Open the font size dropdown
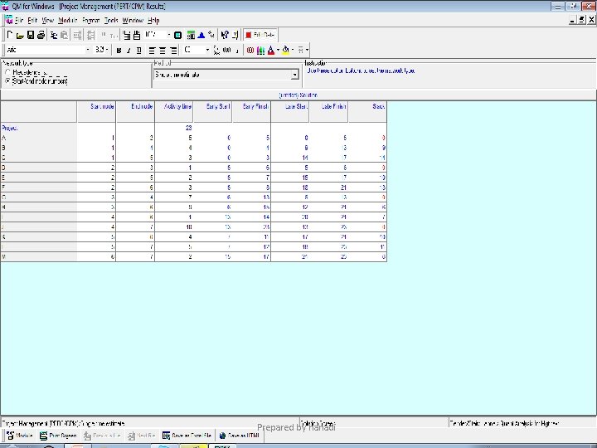This screenshot has height=448, width=597. point(107,50)
